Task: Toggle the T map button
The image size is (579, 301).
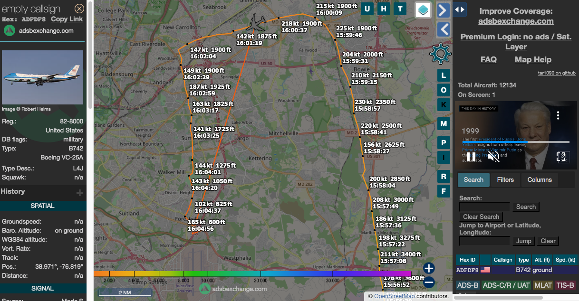Action: [400, 9]
